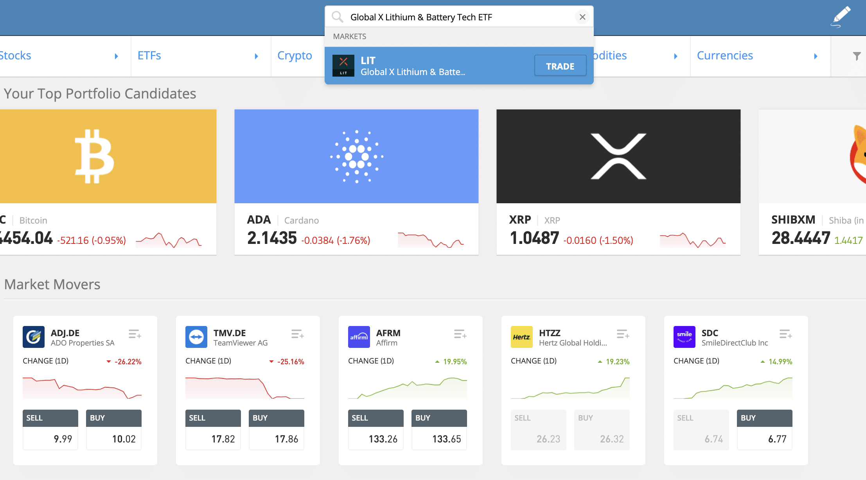Image resolution: width=866 pixels, height=480 pixels.
Task: Open the Cardano ADA candidate card
Action: click(356, 182)
